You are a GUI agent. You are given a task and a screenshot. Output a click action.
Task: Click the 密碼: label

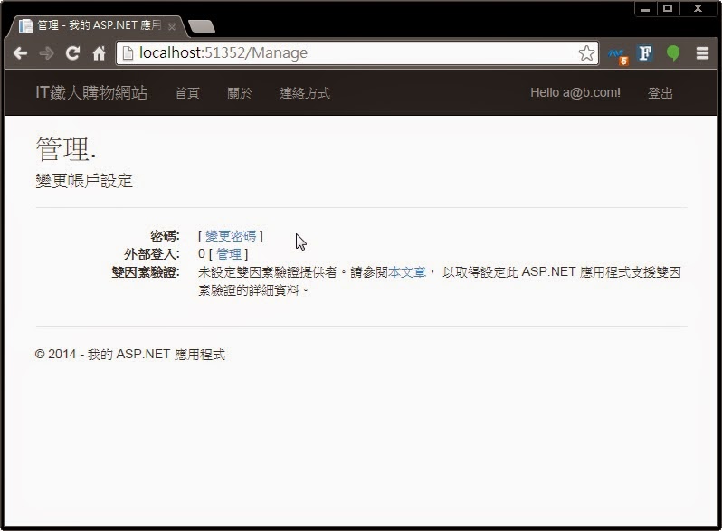pos(165,236)
